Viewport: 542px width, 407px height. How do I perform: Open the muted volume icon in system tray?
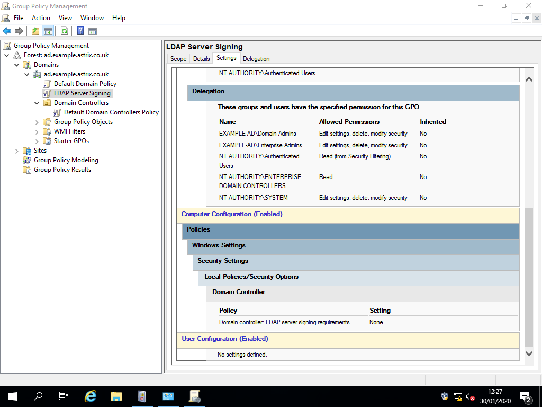click(470, 396)
